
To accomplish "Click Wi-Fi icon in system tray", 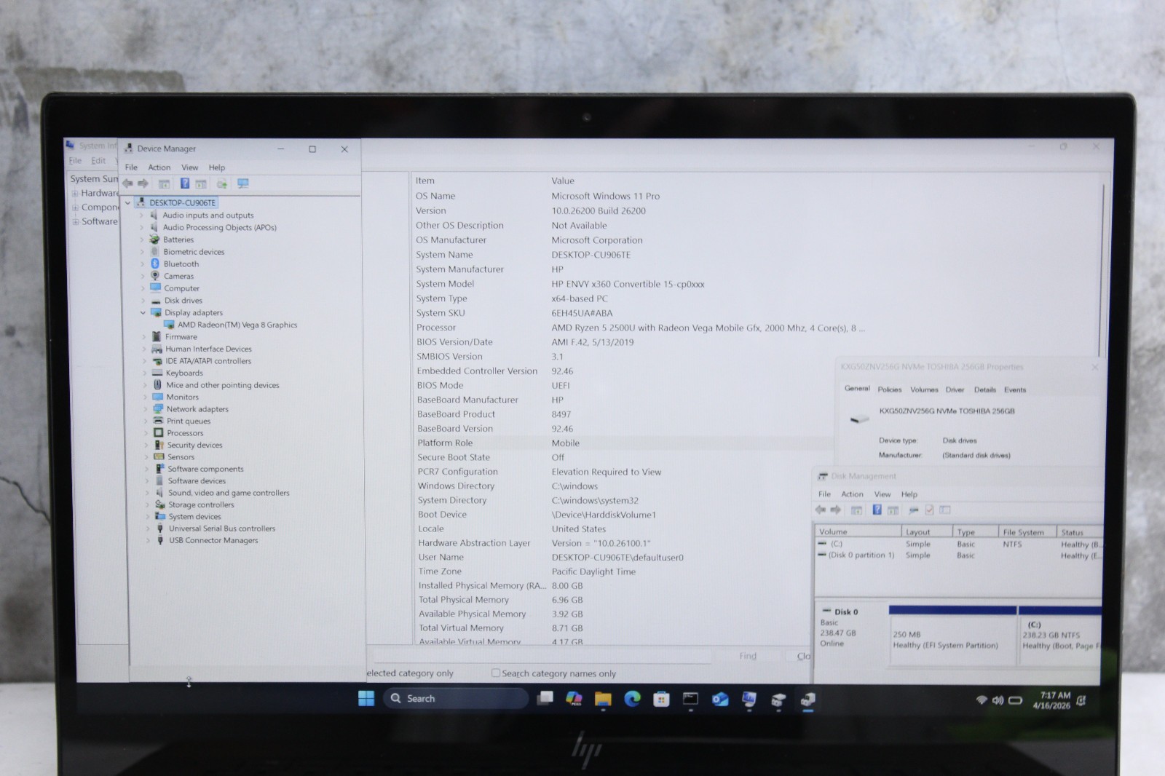I will click(x=982, y=700).
